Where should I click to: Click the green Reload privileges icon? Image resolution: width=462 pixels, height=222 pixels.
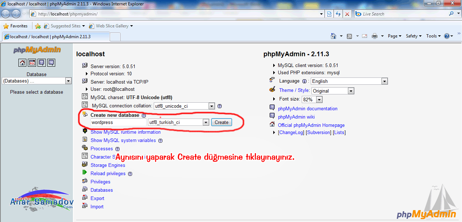85,173
